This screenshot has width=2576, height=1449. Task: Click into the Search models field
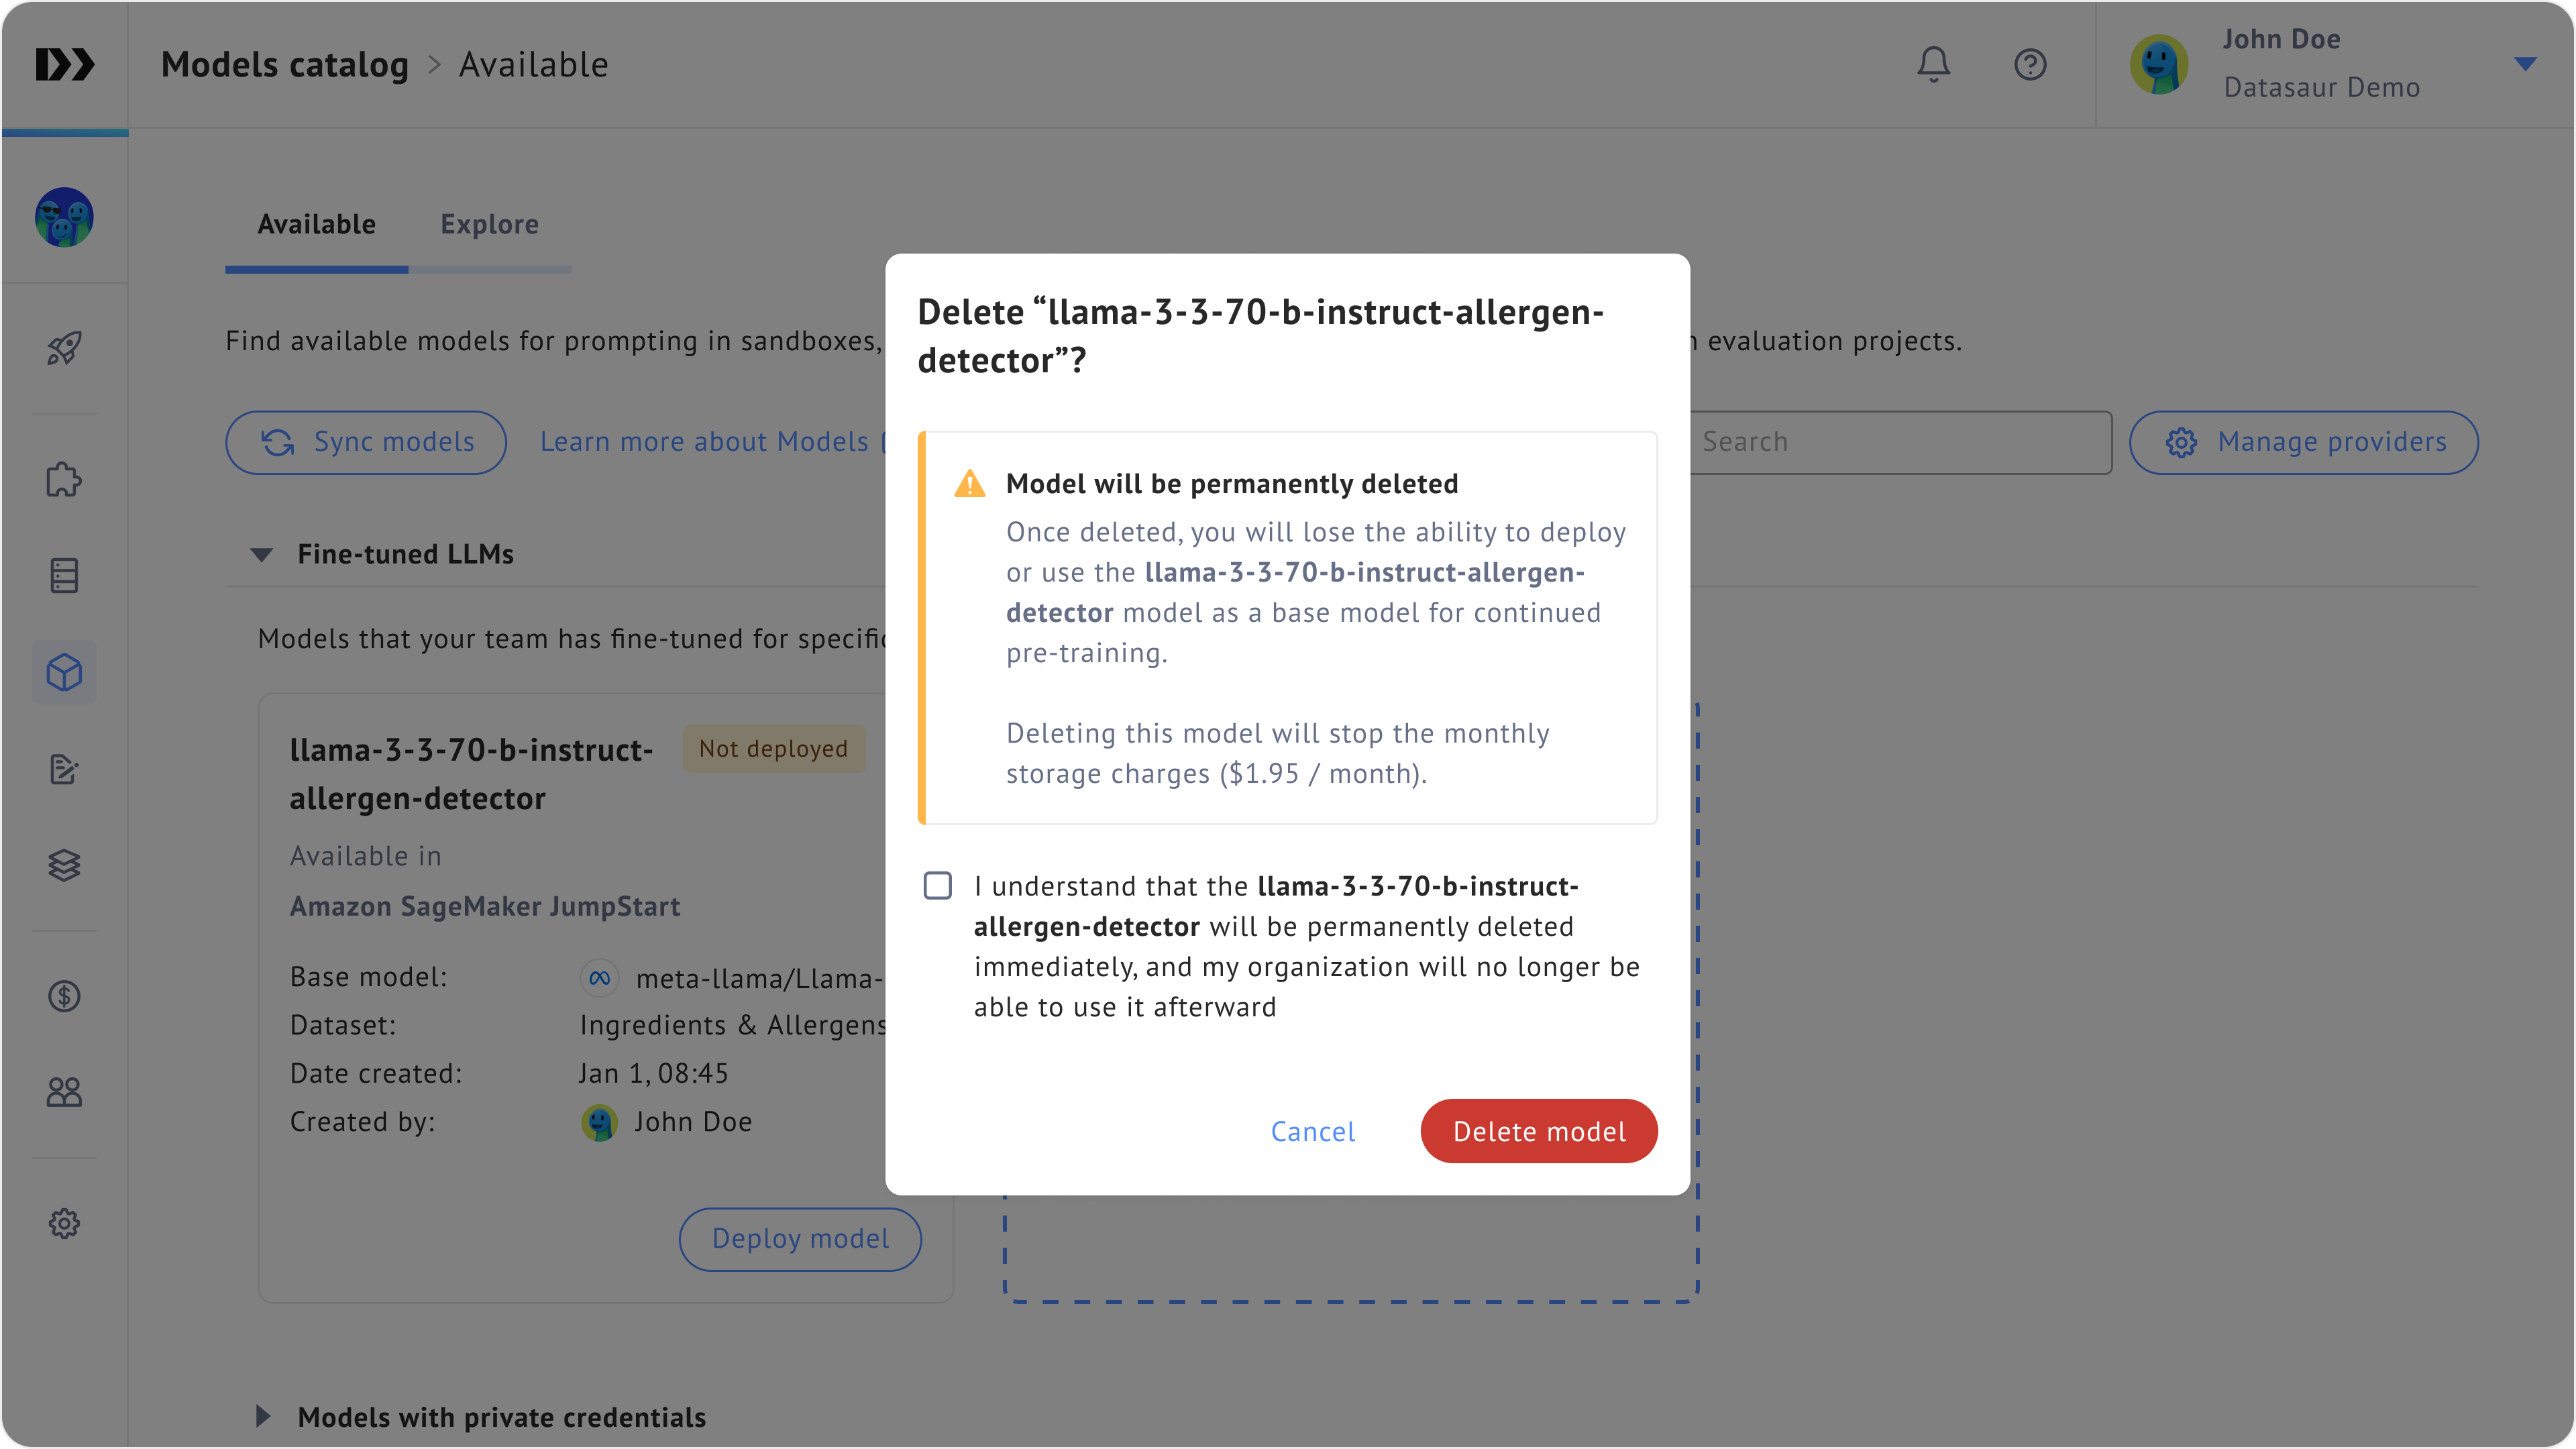1900,442
